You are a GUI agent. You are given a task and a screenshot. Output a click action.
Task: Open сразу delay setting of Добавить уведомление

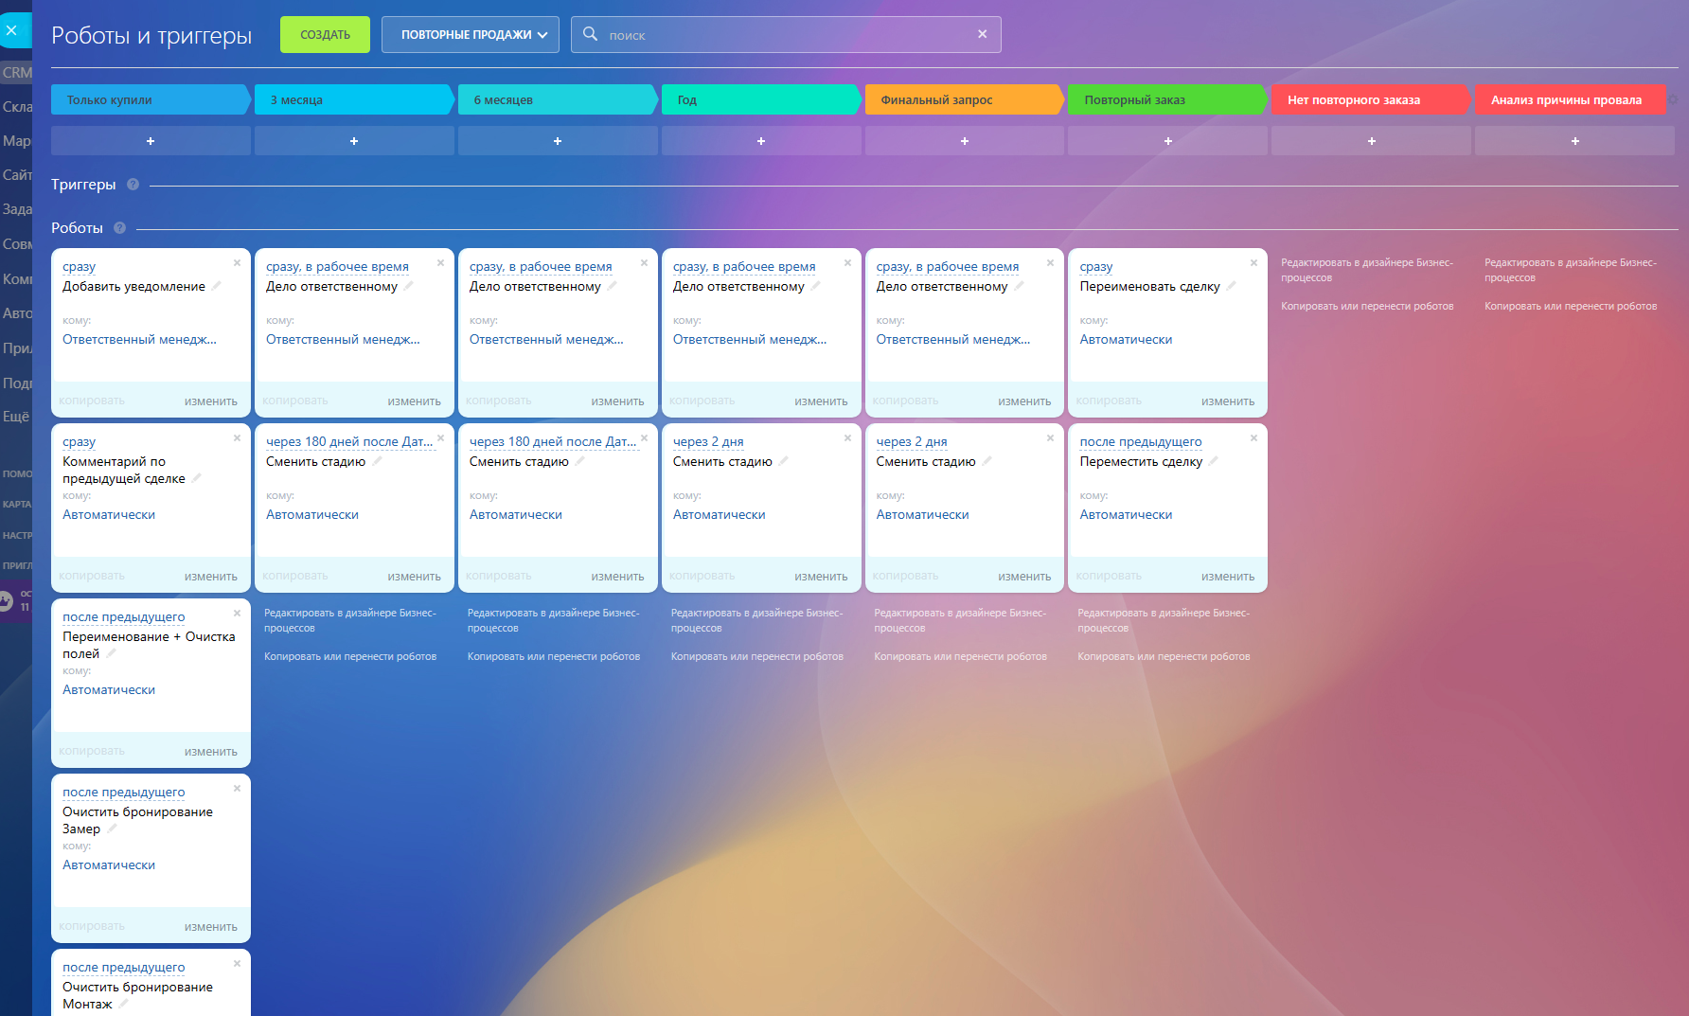(x=79, y=267)
